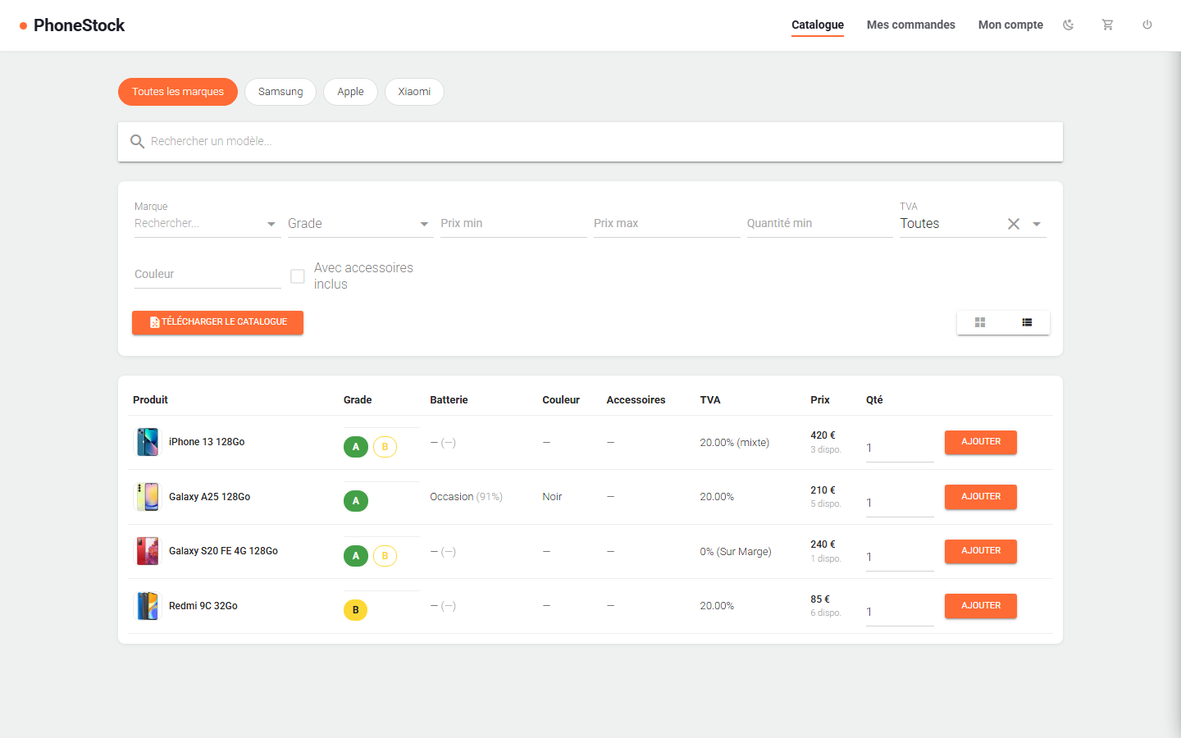Screen dimensions: 1181x738
Task: Click 'Galaxy S20 FE 4G 128Go' name
Action: (x=223, y=551)
